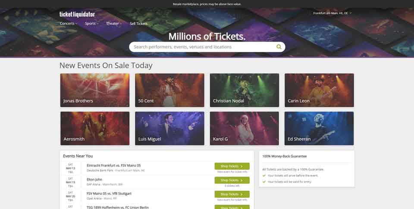Screen dimensions: 414x209
Task: Click the resale marketplace notice banner text
Action: click(207, 4)
